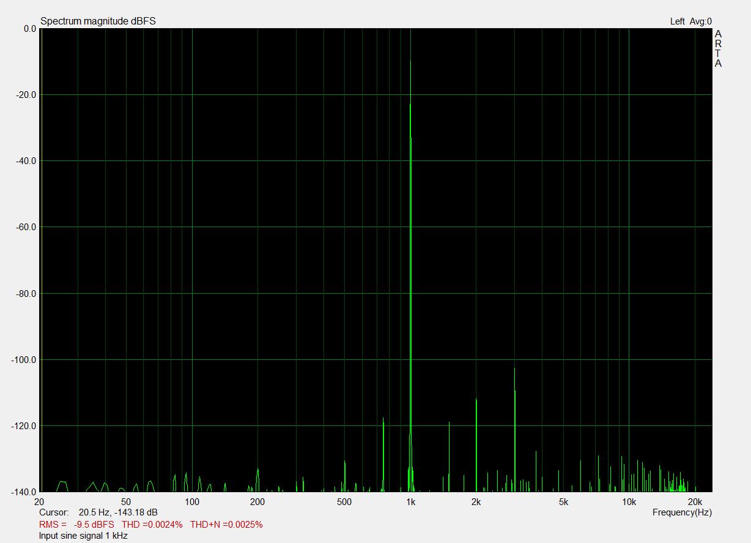Click the 2k frequency axis label
This screenshot has height=543, width=751.
click(x=476, y=501)
